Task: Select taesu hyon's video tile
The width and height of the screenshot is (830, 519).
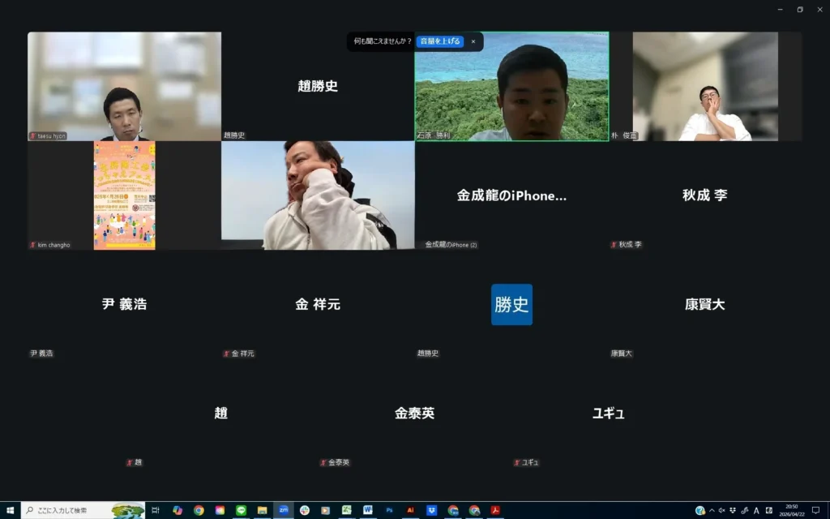Action: [x=124, y=87]
